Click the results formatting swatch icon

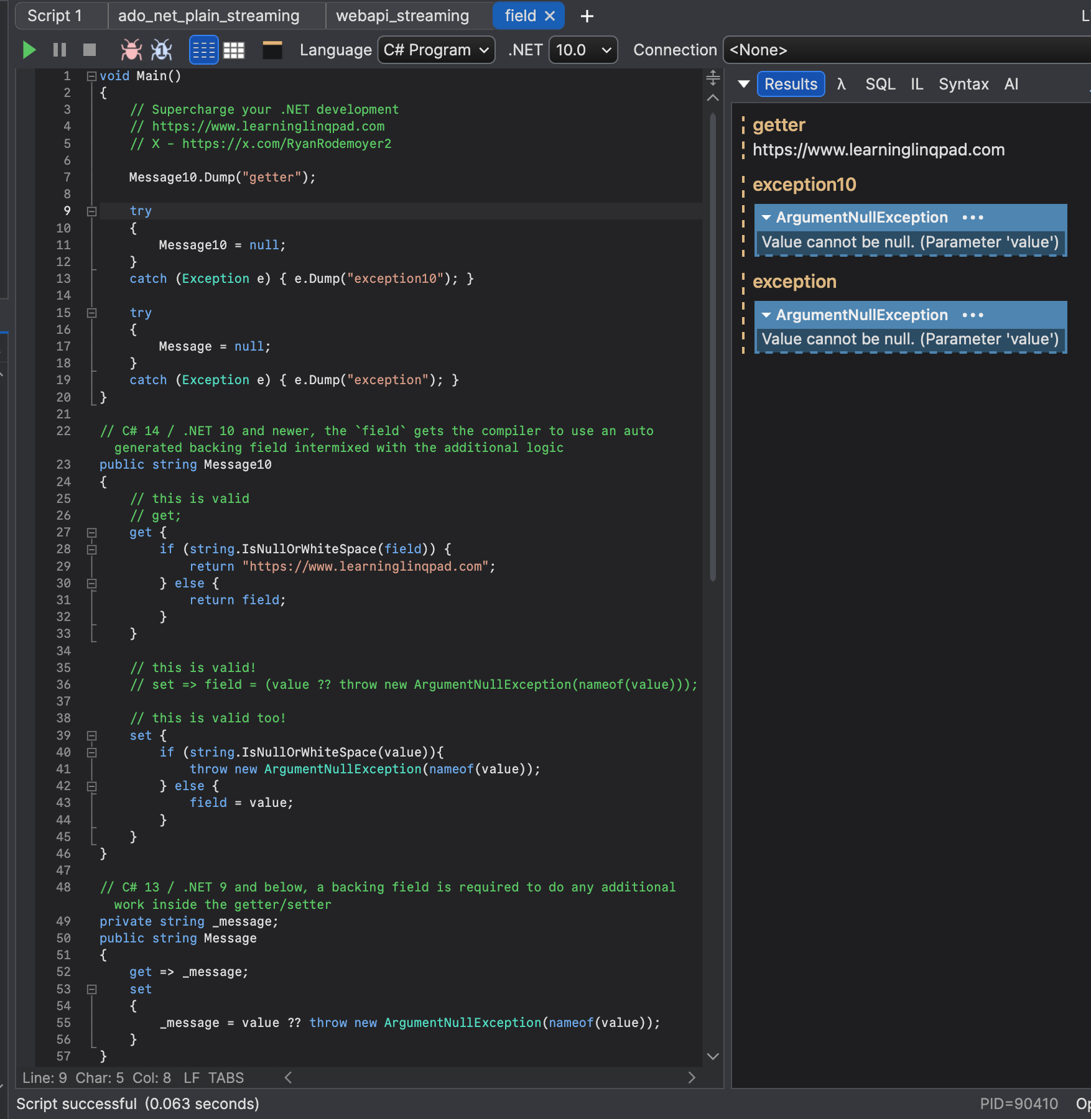(272, 50)
